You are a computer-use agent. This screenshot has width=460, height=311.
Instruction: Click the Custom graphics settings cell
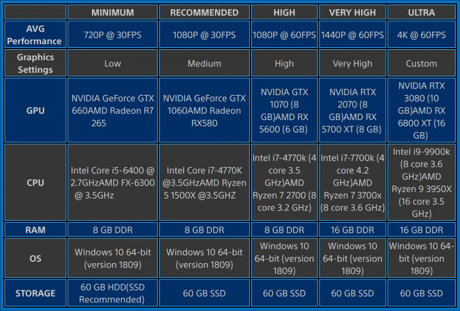tap(421, 63)
